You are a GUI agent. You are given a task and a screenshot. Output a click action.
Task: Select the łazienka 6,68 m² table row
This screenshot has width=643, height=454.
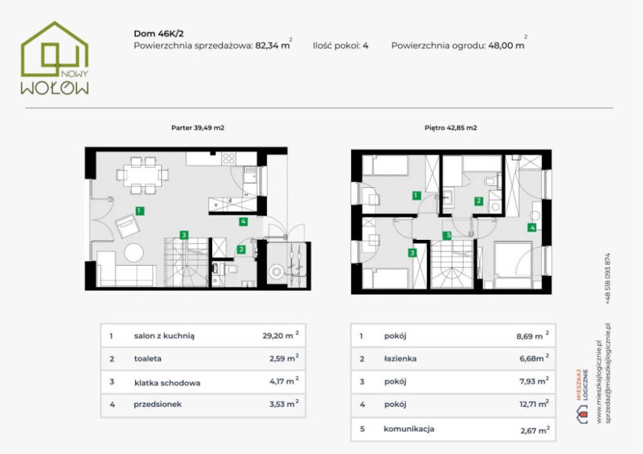[x=453, y=359]
